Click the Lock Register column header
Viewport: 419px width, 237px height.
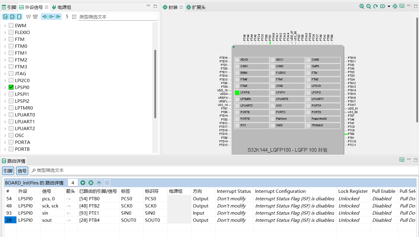pos(353,191)
